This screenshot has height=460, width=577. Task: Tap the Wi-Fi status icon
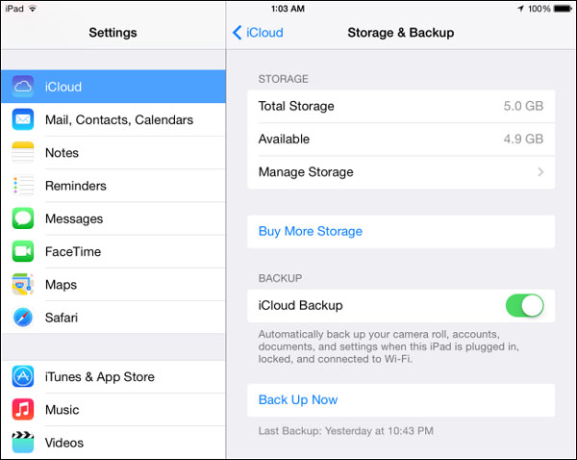pos(33,8)
